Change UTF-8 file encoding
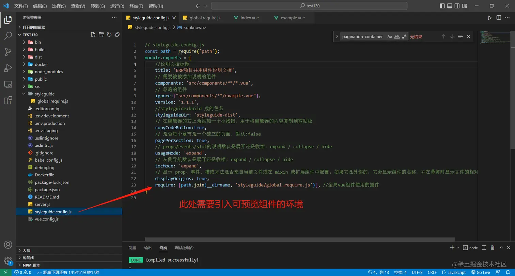This screenshot has height=276, width=515. click(x=417, y=272)
